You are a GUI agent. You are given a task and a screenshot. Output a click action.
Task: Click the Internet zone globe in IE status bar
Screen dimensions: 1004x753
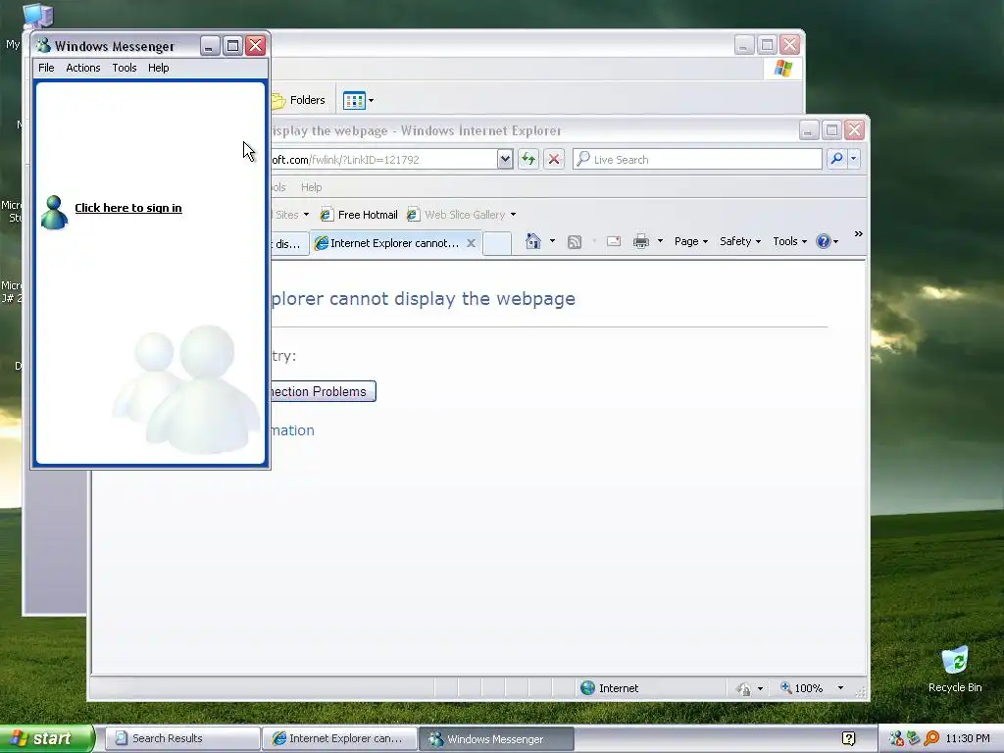[587, 687]
